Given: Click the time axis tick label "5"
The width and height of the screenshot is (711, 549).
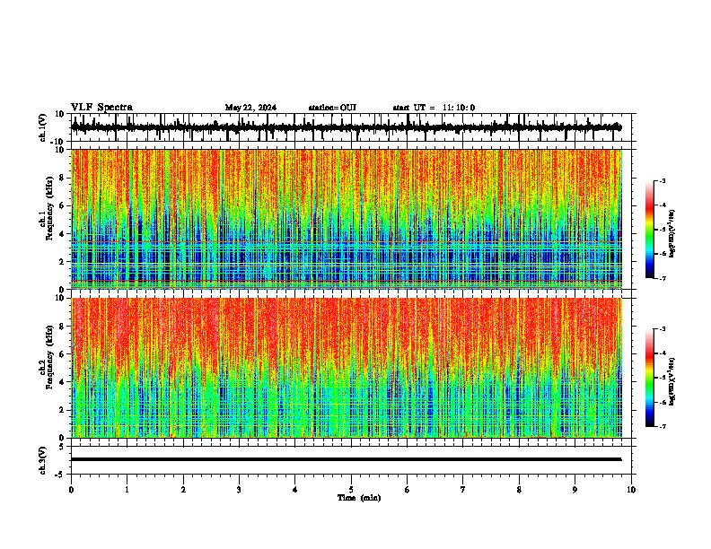Looking at the screenshot, I should pos(351,490).
